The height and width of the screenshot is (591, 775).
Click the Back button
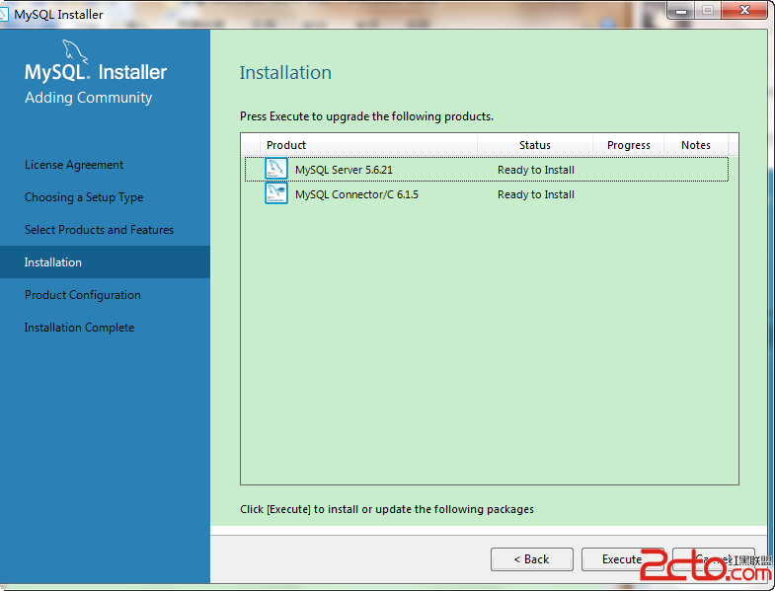[532, 558]
